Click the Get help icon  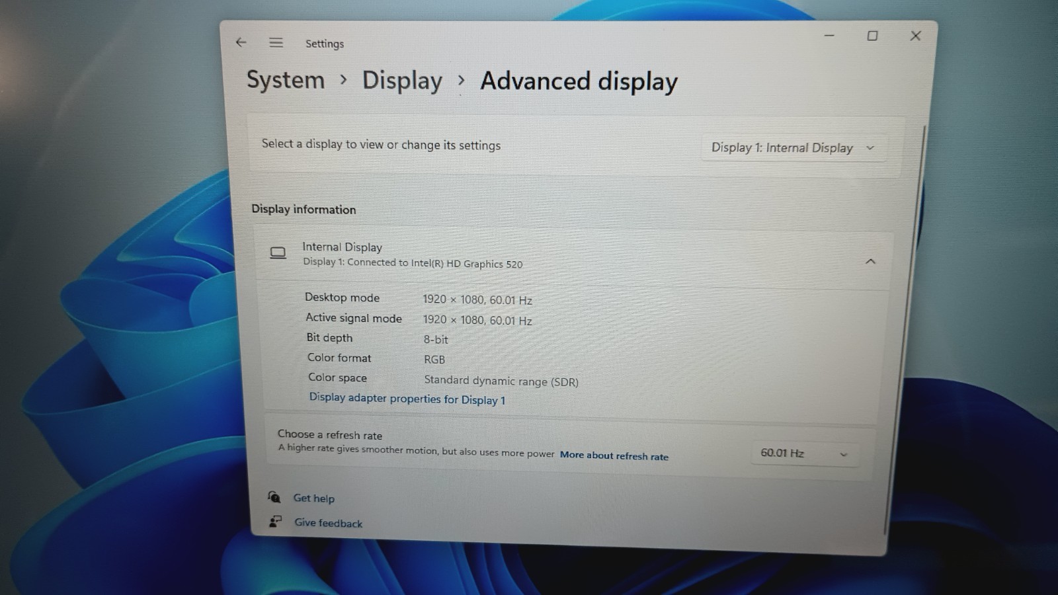coord(274,496)
